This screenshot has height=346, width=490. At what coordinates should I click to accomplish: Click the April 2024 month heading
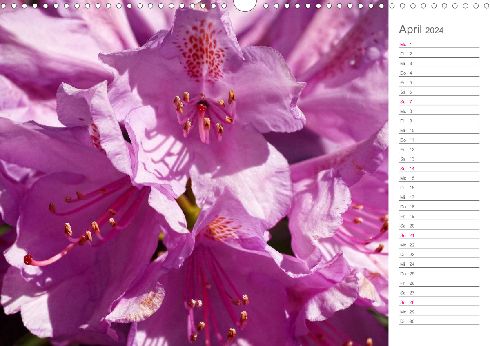coord(421,30)
